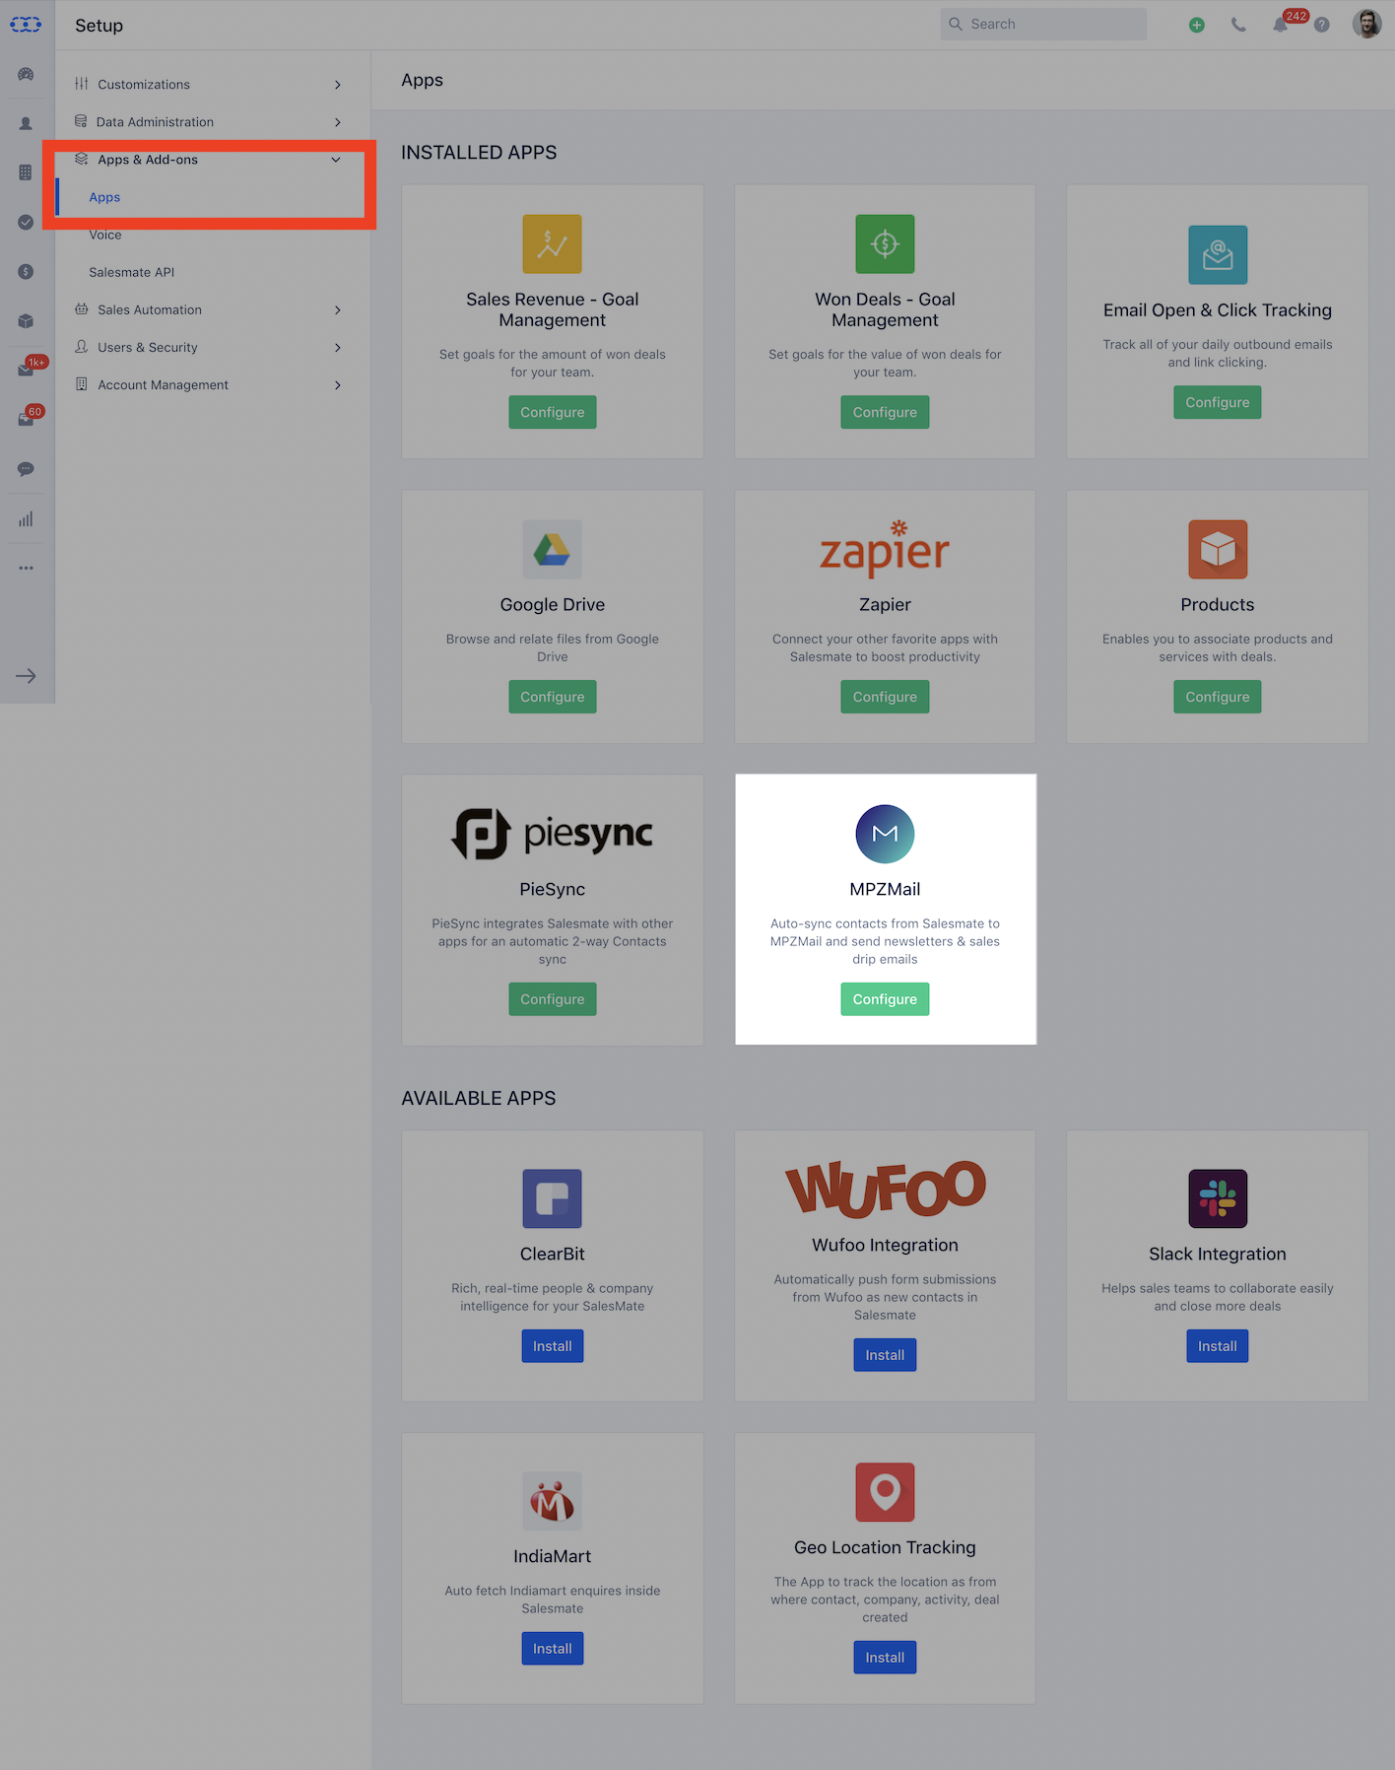Open the chat bubble icon in sidebar
This screenshot has height=1770, width=1395.
pyautogui.click(x=26, y=469)
